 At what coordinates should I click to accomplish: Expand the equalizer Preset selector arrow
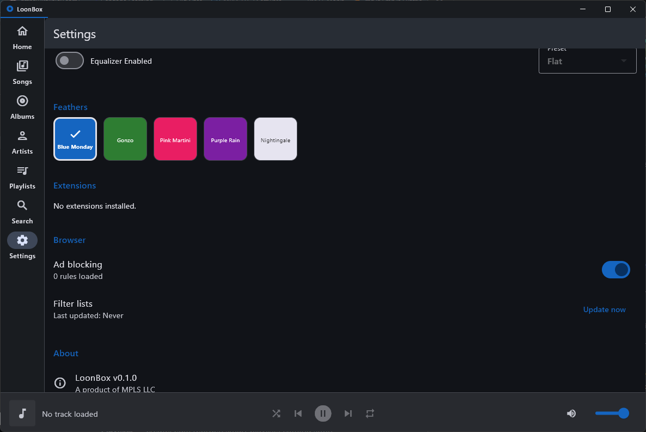(623, 61)
